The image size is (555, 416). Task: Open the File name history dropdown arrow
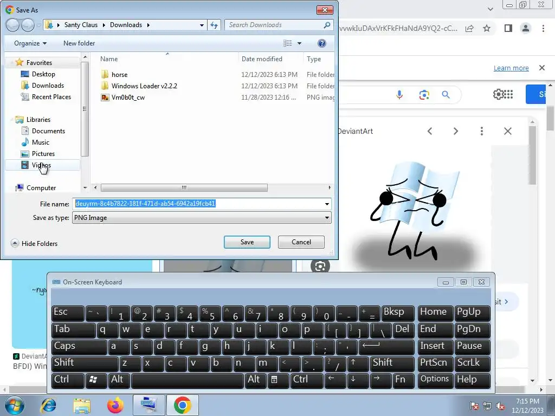tap(327, 204)
